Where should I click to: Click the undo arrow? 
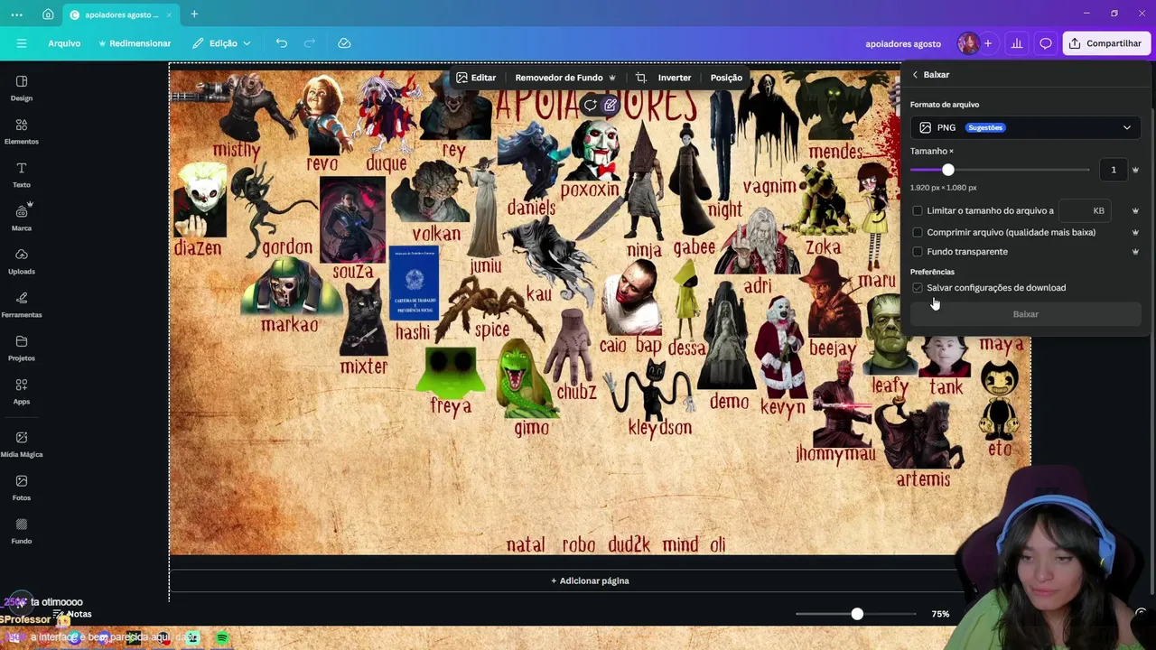282,43
